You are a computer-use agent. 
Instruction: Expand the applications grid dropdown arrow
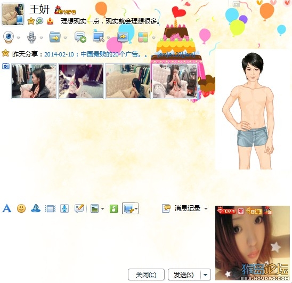click(153, 38)
